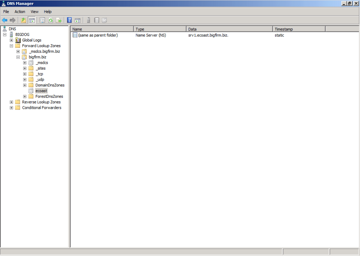
Task: Click 'Name Server (NS)' type cell
Action: [x=150, y=35]
